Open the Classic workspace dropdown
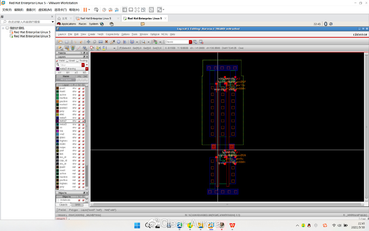Image resolution: width=369 pixels, height=231 pixels. click(190, 42)
